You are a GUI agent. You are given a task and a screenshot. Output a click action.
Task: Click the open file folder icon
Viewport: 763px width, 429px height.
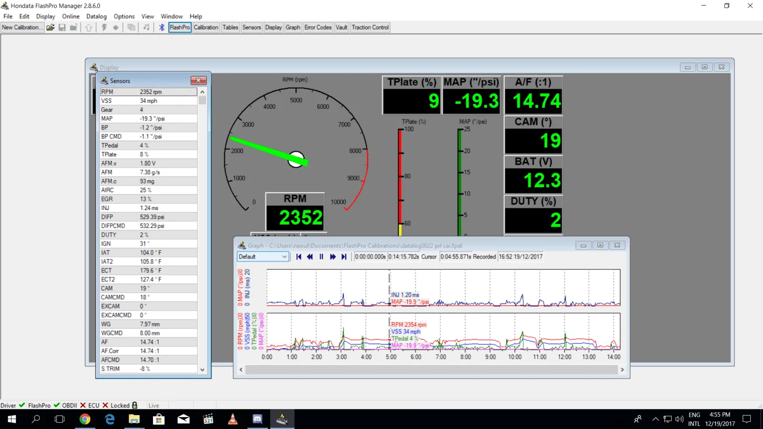[50, 28]
